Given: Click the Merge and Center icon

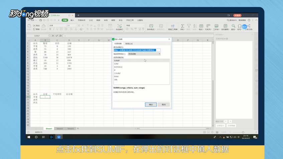Looking at the screenshot, I should pos(110,26).
